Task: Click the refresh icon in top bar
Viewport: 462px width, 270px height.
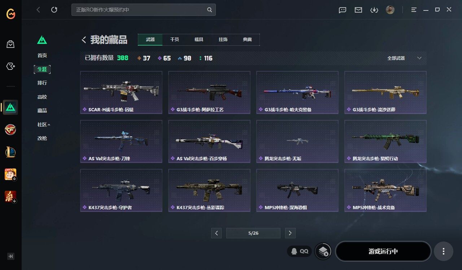Action: [x=54, y=10]
